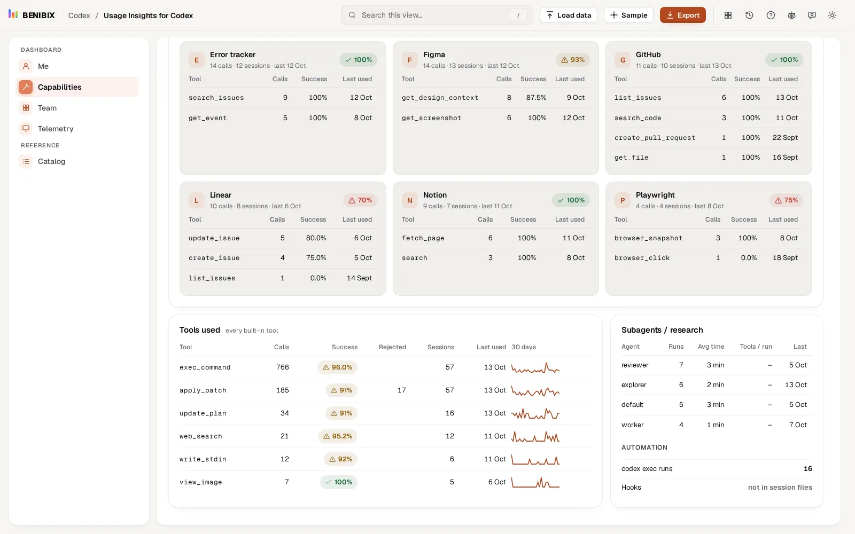Click the Figma 93% warning badge
This screenshot has height=534, width=855.
coord(573,60)
